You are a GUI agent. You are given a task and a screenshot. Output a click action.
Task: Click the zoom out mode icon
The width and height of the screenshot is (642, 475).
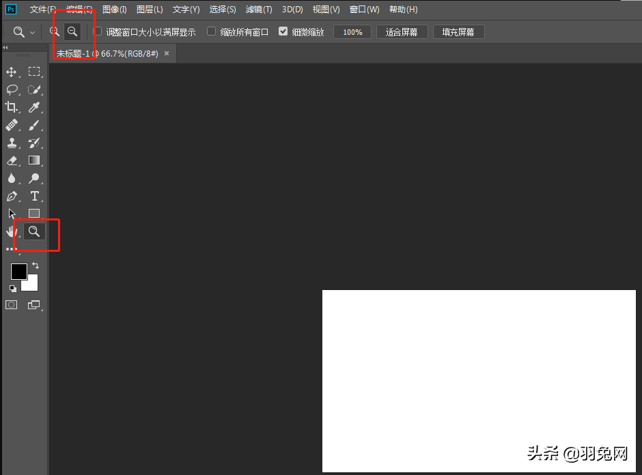point(72,32)
